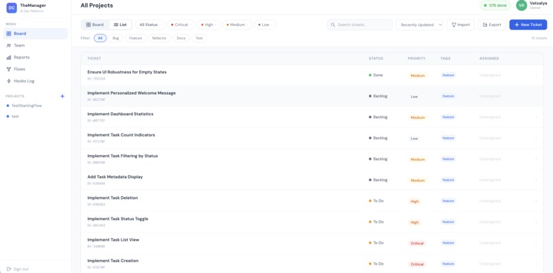Toggle the Low priority filter

(266, 25)
